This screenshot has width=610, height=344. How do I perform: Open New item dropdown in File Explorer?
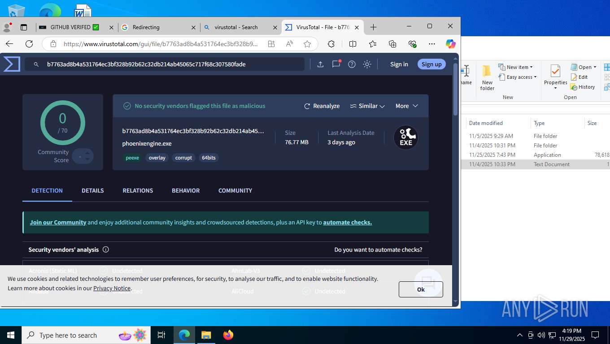coord(516,67)
